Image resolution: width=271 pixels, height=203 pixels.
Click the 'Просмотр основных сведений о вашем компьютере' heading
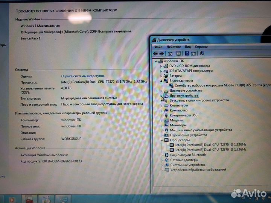point(66,11)
